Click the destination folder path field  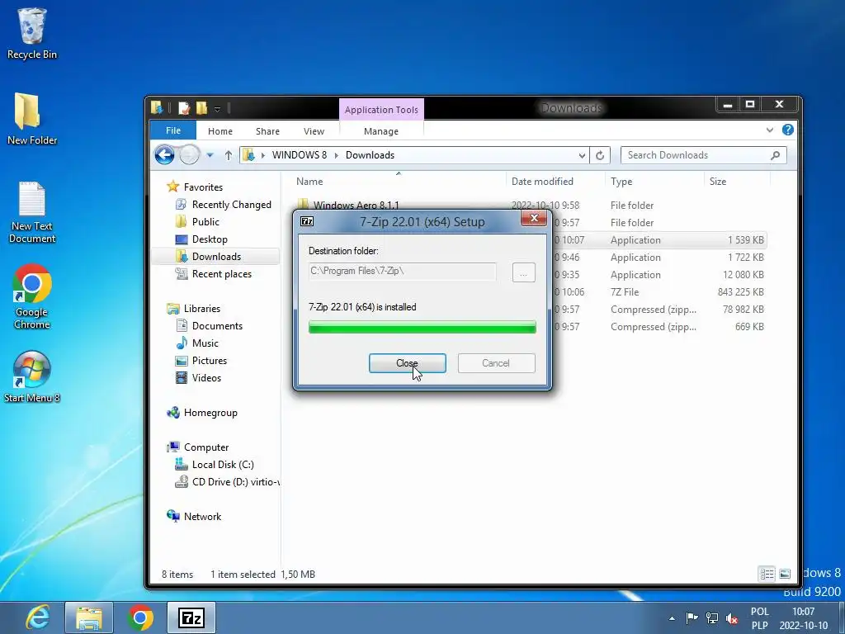pyautogui.click(x=403, y=271)
